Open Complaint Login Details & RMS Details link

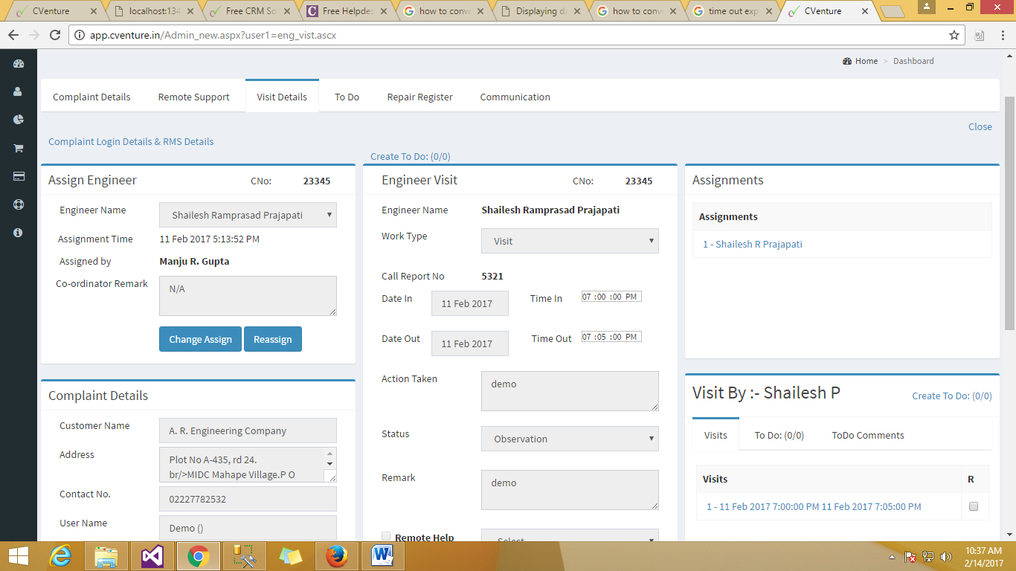[131, 141]
